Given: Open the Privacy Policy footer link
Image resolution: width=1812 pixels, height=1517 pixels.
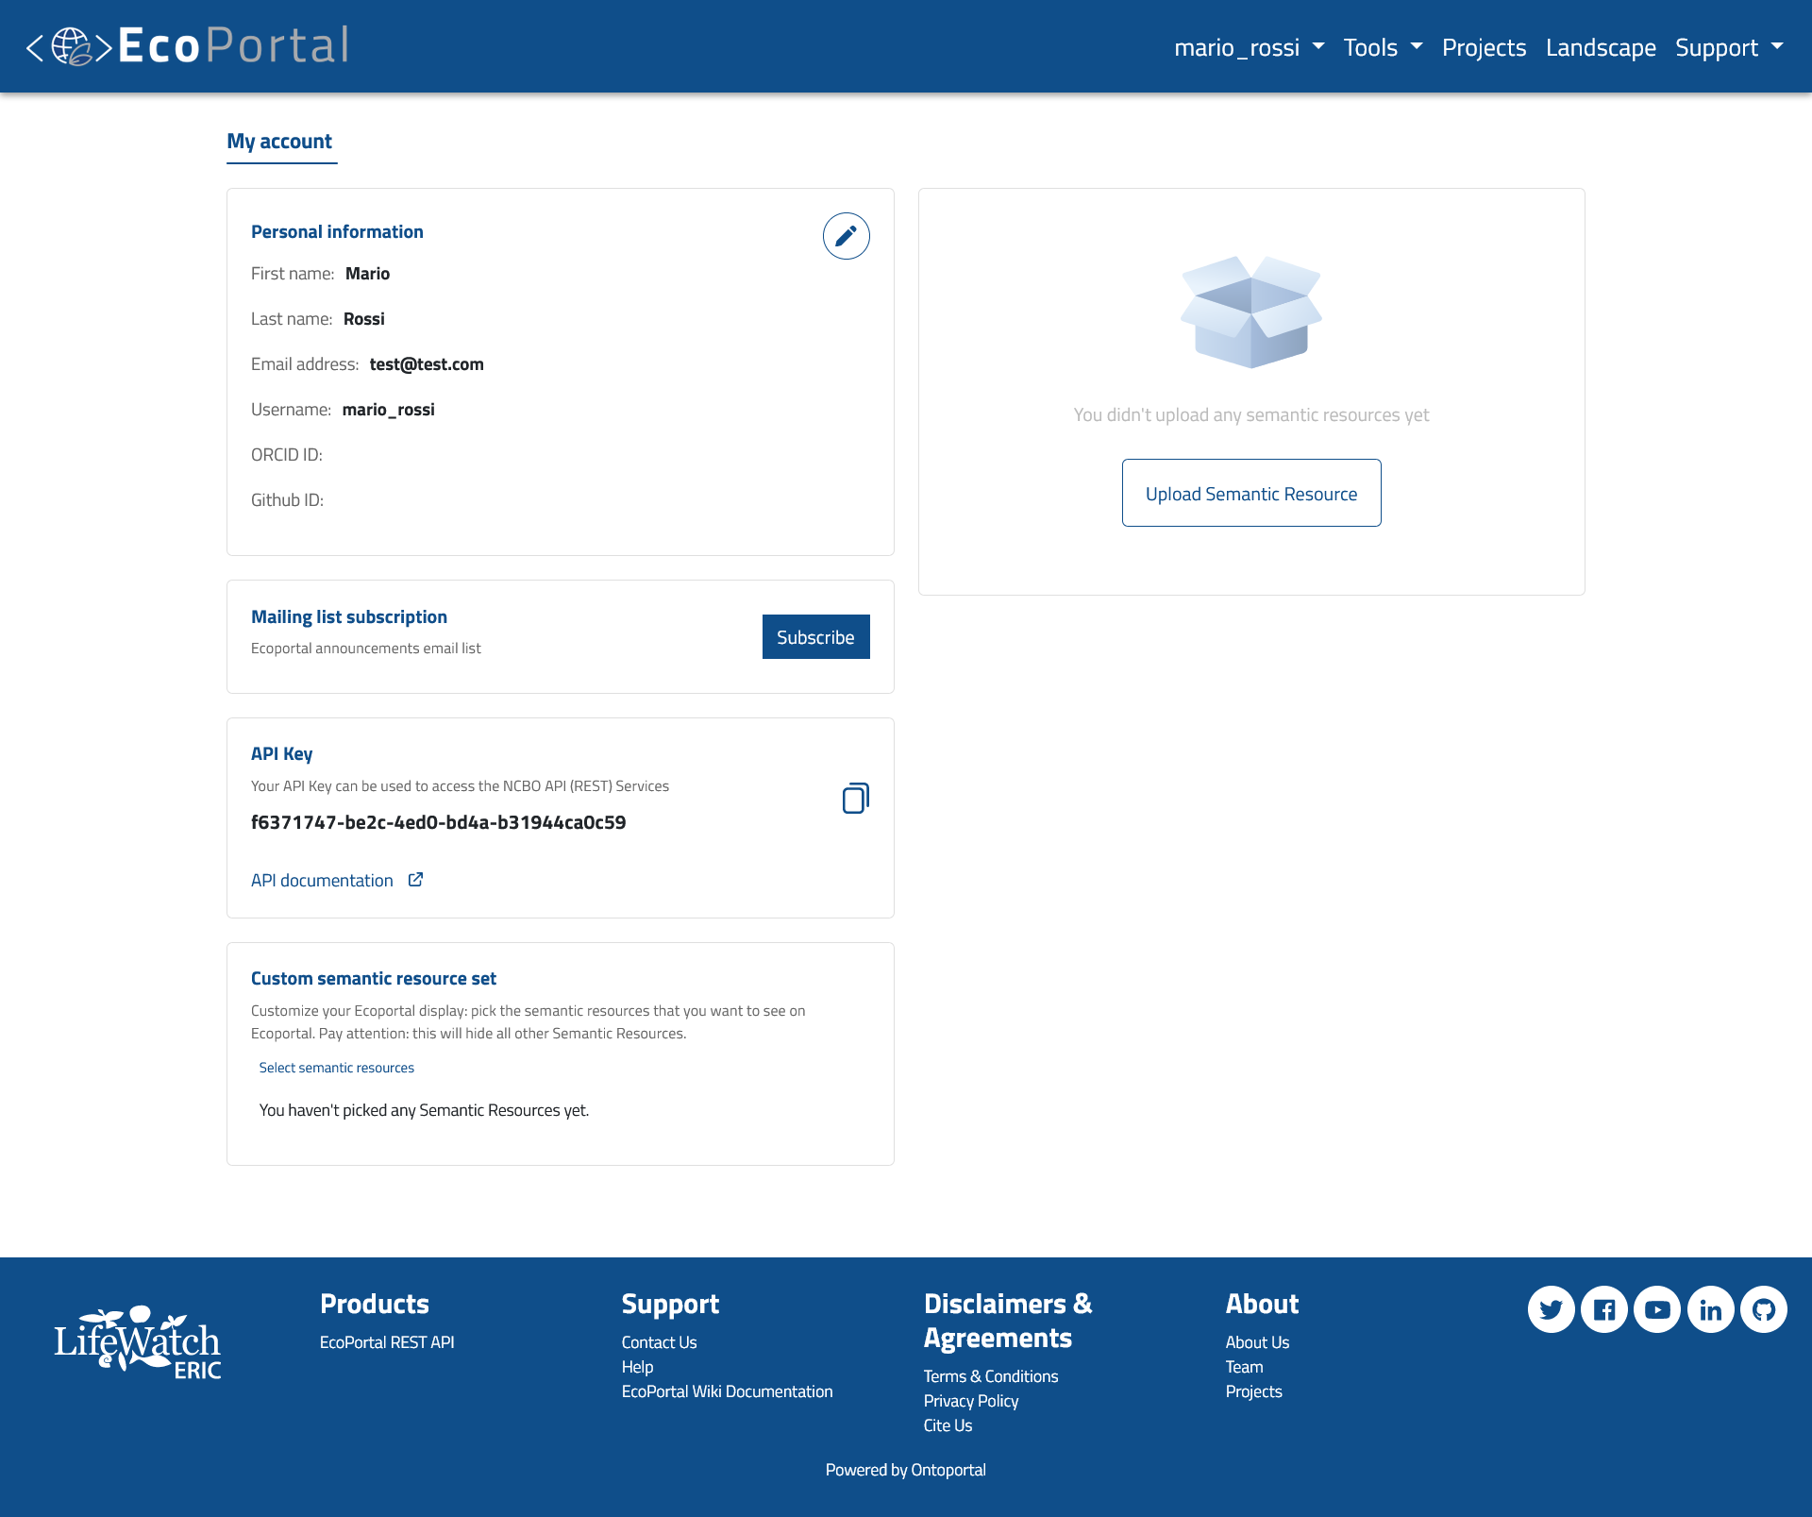Looking at the screenshot, I should click(970, 1401).
